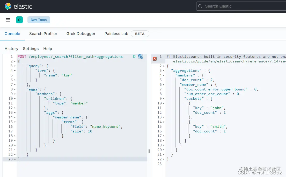The image size is (286, 177).
Task: Collapse the nested "aggs" block at editor line 13
Action: (15, 113)
